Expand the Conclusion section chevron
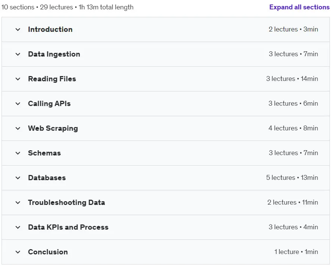Image resolution: width=331 pixels, height=266 pixels. click(x=18, y=252)
